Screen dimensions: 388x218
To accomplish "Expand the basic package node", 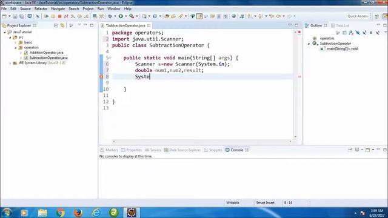I will point(16,42).
